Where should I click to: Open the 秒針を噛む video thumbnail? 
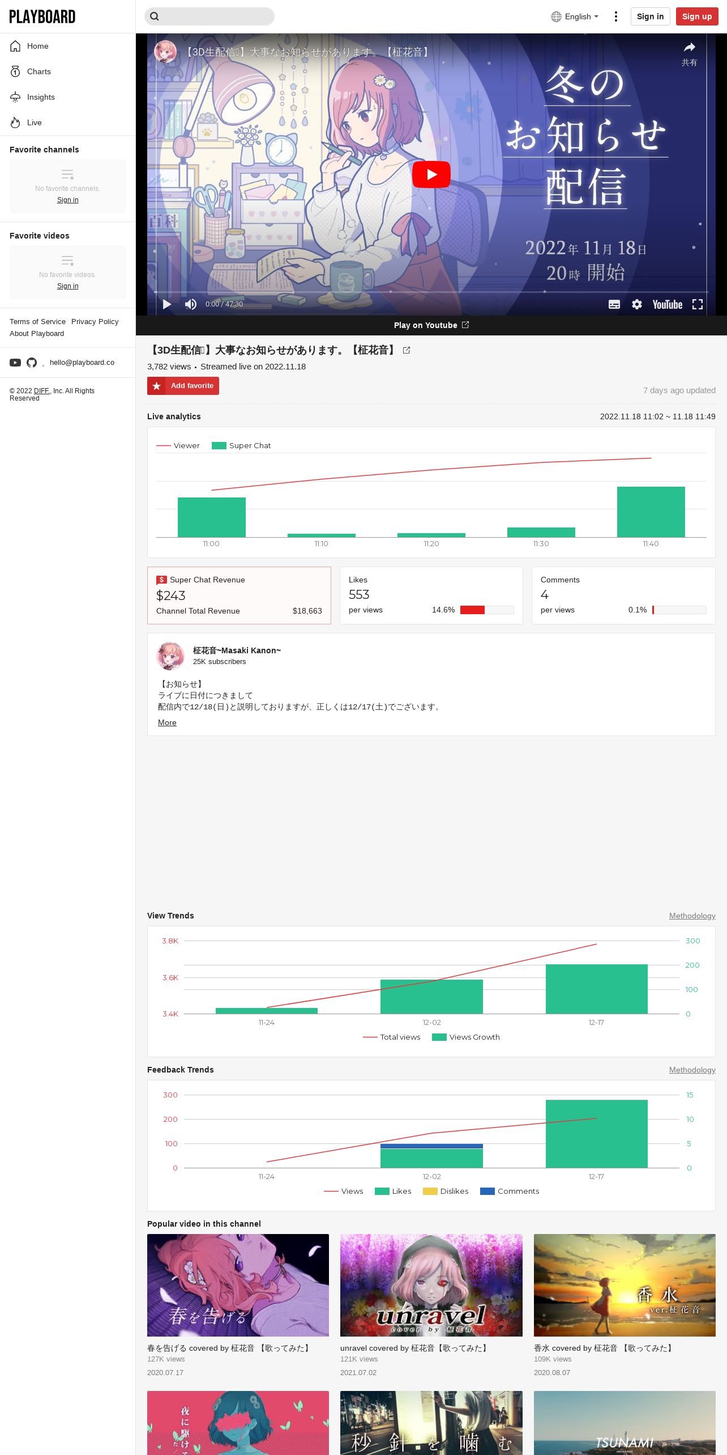click(x=431, y=1423)
